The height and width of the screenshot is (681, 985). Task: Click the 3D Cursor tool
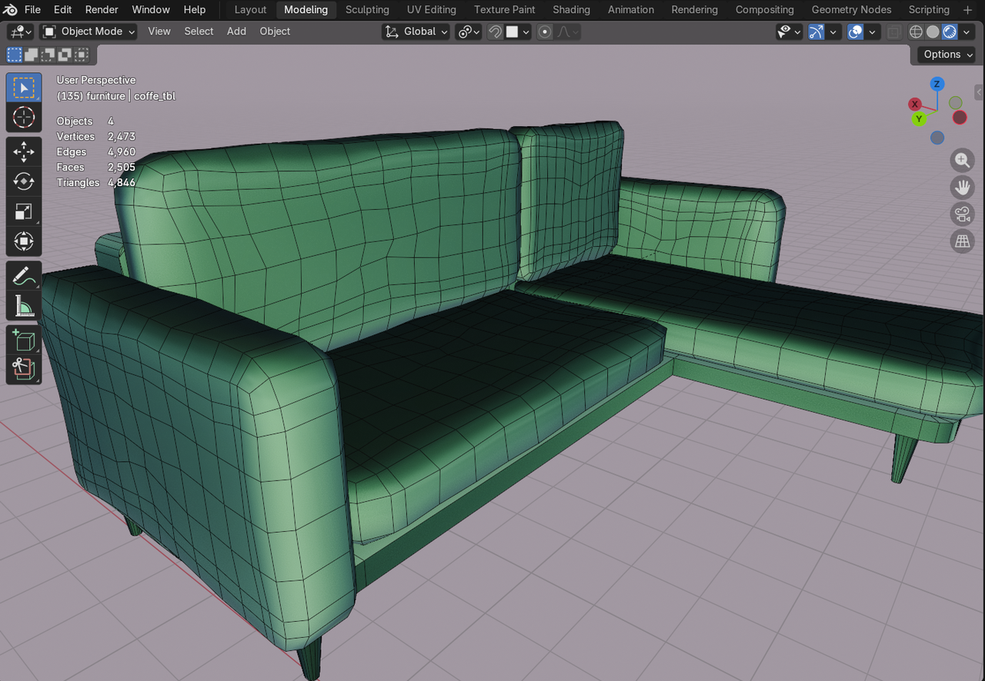(24, 117)
